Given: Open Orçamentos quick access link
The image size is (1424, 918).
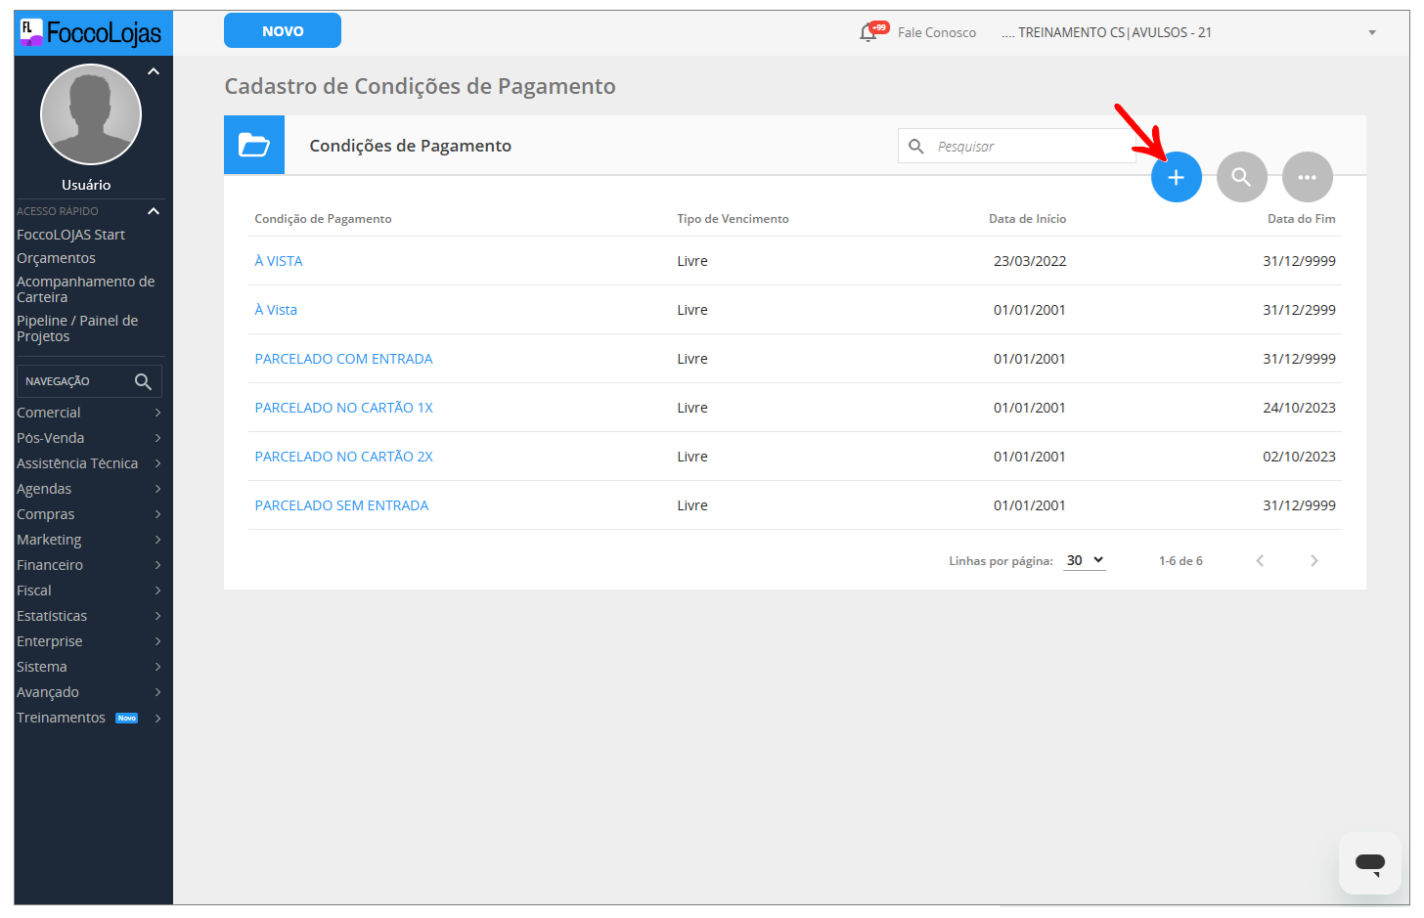Looking at the screenshot, I should (56, 258).
